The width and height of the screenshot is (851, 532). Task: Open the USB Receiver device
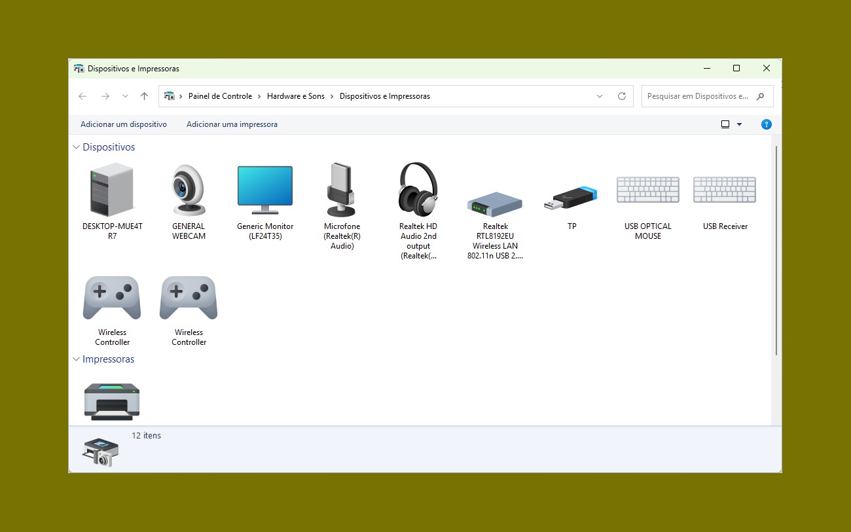coord(724,190)
